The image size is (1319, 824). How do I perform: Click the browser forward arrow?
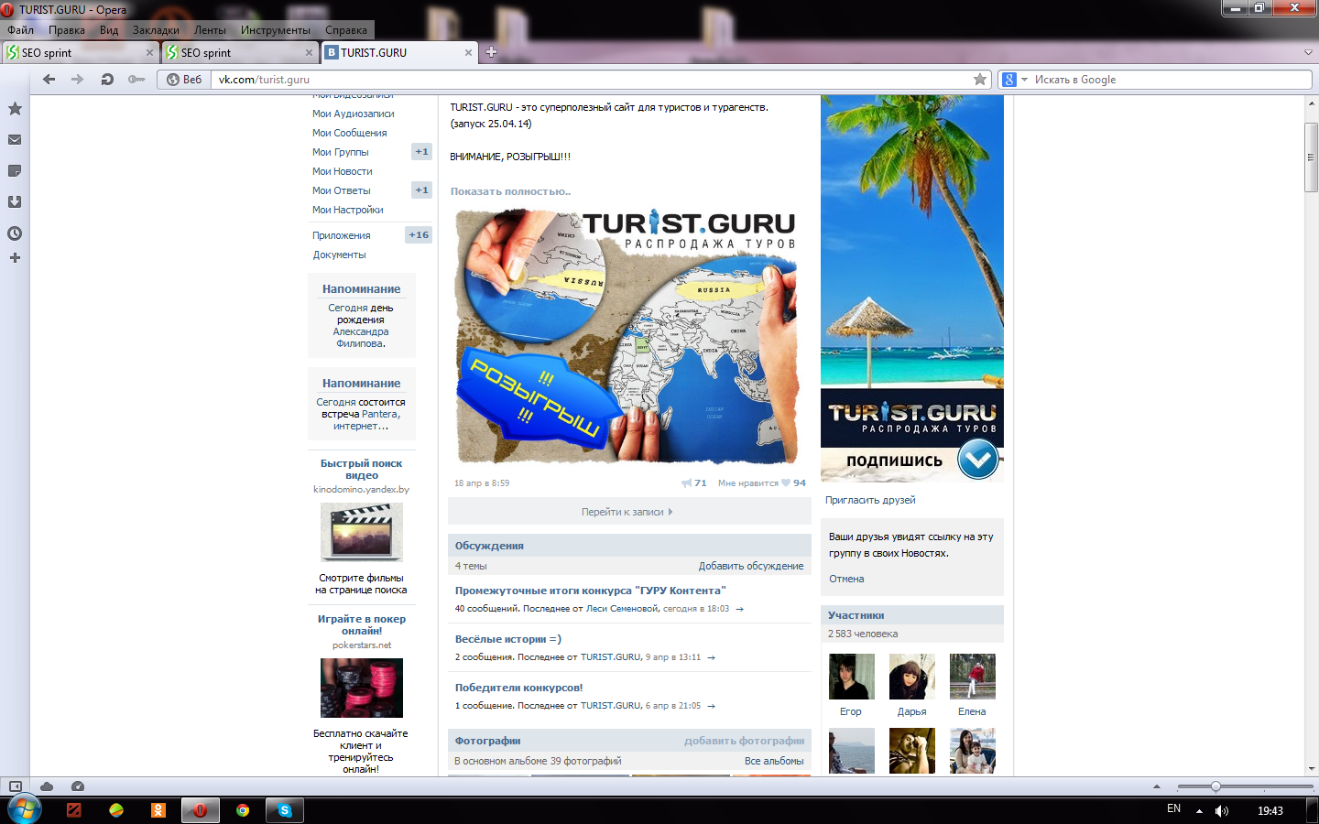click(78, 80)
